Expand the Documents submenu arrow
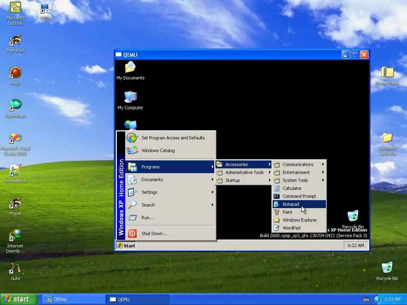This screenshot has width=407, height=305. coord(212,180)
